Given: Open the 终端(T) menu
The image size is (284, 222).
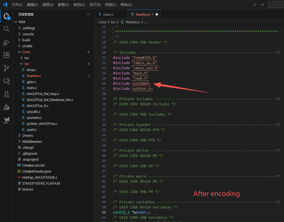Looking at the screenshot, I should tap(111, 5).
